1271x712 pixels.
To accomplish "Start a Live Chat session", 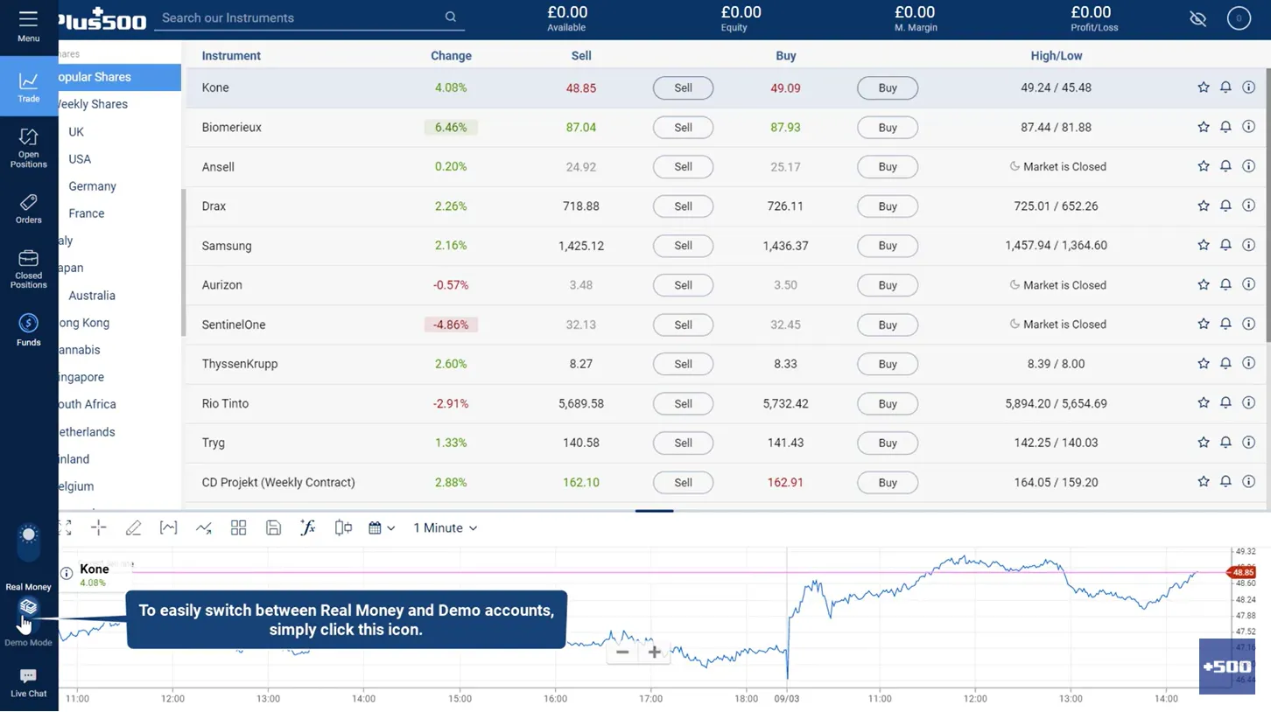I will 29,683.
